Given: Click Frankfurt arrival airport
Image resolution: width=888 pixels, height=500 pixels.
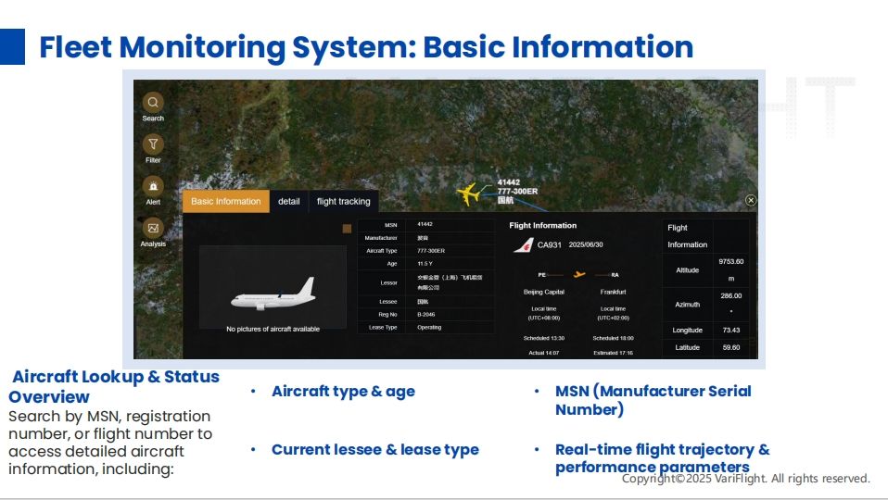Looking at the screenshot, I should 613,292.
